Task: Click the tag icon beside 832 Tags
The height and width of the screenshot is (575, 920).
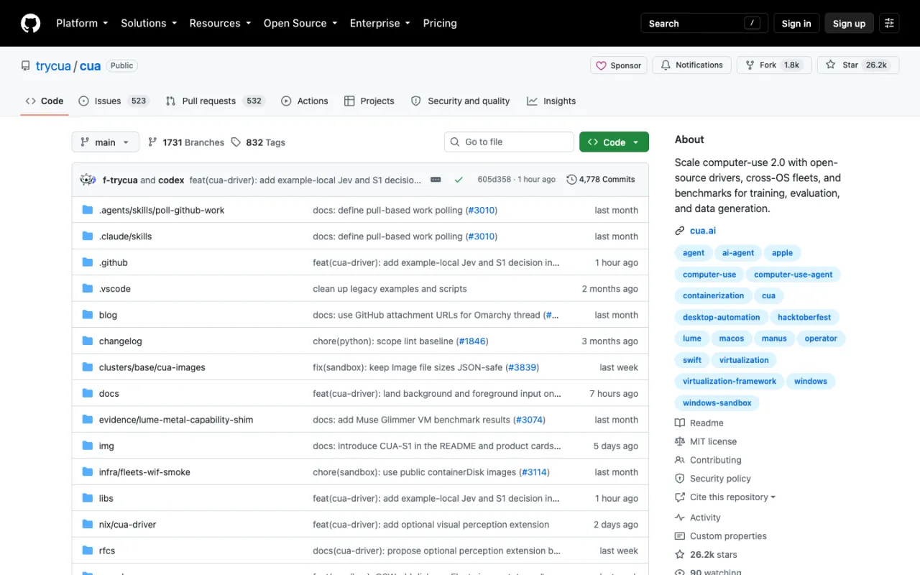Action: (x=236, y=142)
